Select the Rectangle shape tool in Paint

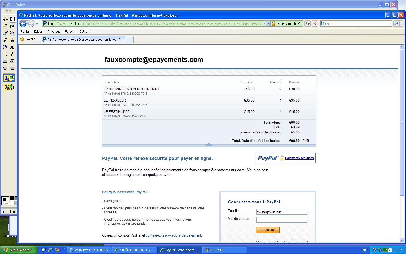pos(5,61)
